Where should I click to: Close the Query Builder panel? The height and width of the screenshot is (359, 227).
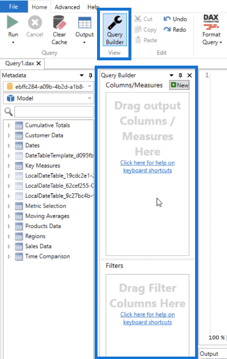(x=189, y=75)
